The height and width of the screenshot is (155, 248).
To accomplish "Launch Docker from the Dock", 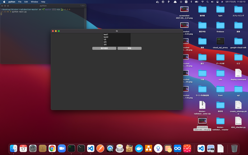I will click(x=139, y=149).
